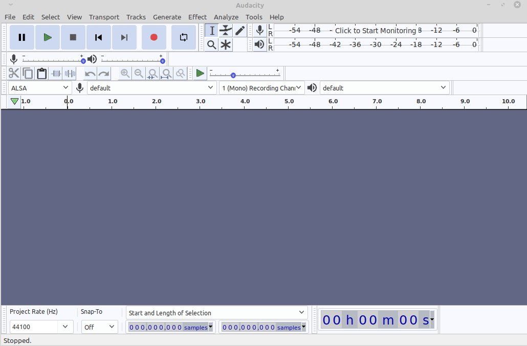
Task: Open the Transport menu
Action: click(104, 17)
